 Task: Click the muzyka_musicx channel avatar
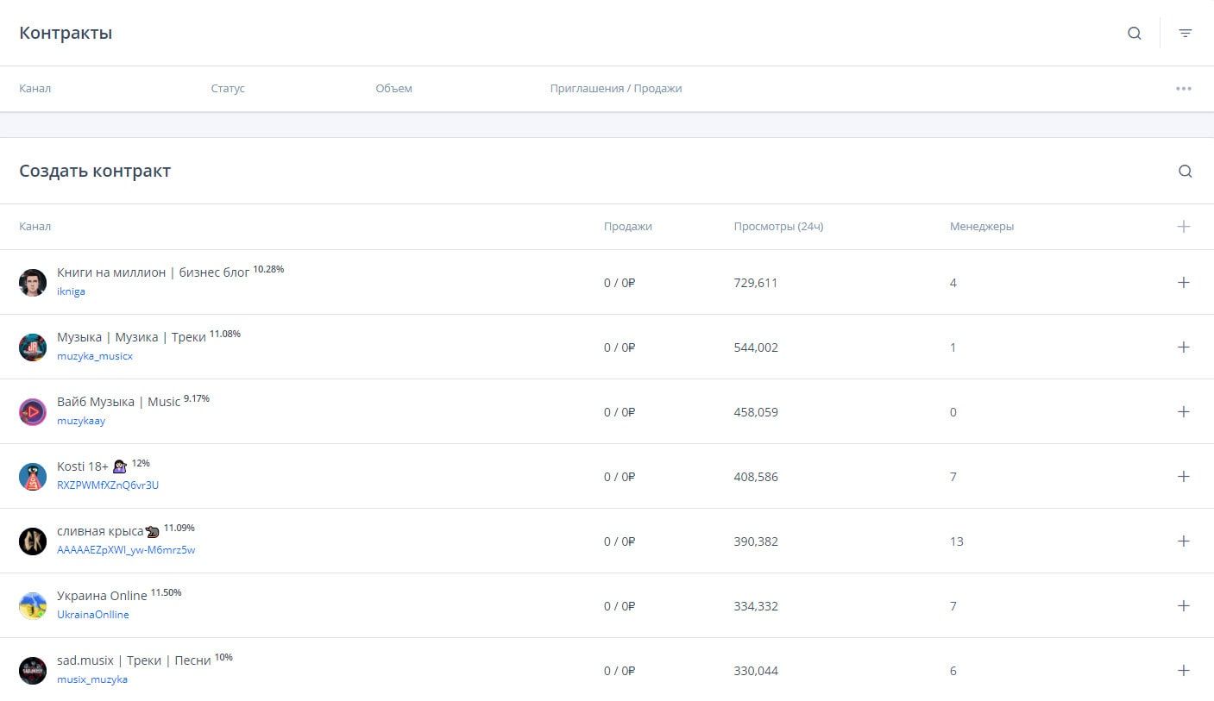coord(33,347)
